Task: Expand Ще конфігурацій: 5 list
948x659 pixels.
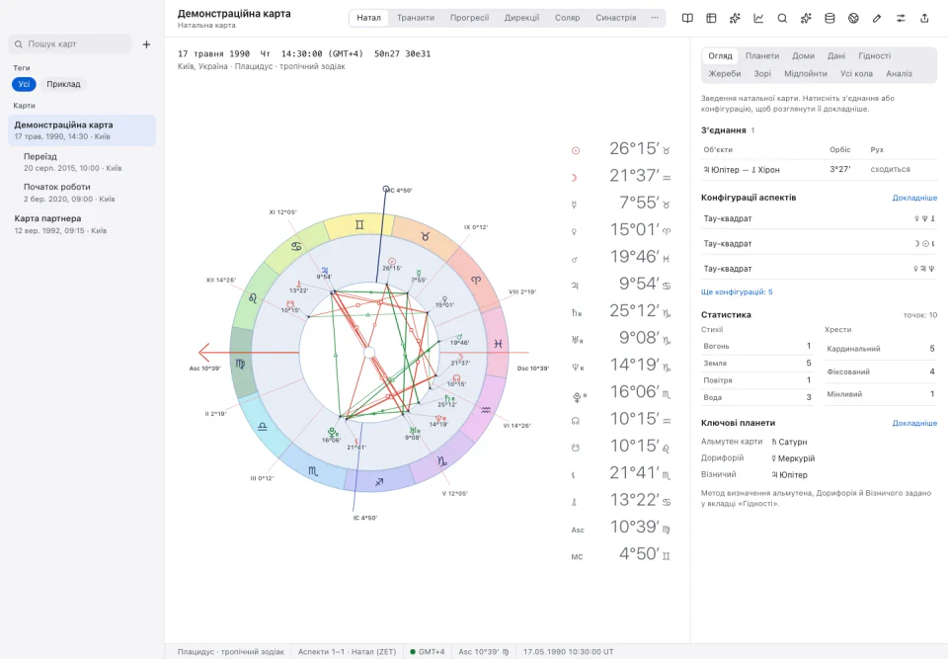Action: click(x=737, y=291)
